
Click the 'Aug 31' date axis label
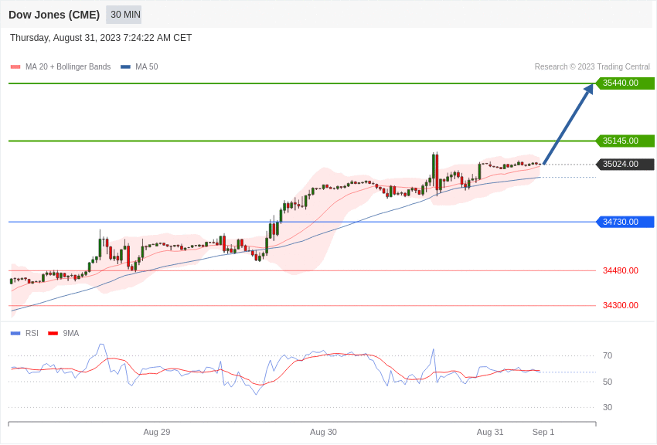490,432
